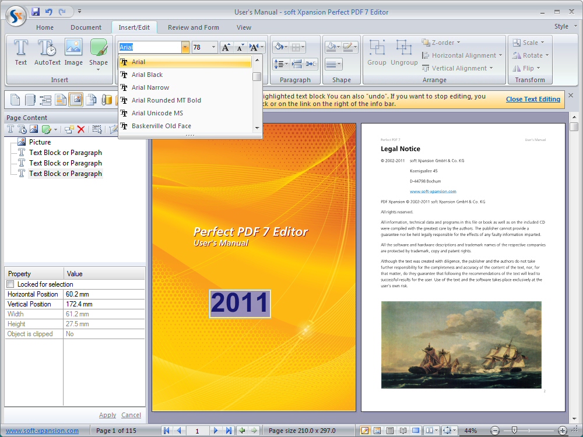Expand the Vertical Alignment menu
Viewport: 583px width, 437px height.
tap(457, 68)
